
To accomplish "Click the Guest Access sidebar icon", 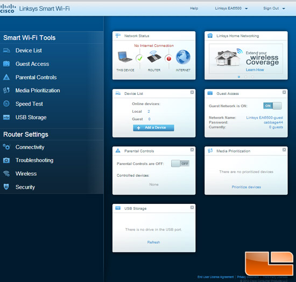I will click(x=6, y=64).
